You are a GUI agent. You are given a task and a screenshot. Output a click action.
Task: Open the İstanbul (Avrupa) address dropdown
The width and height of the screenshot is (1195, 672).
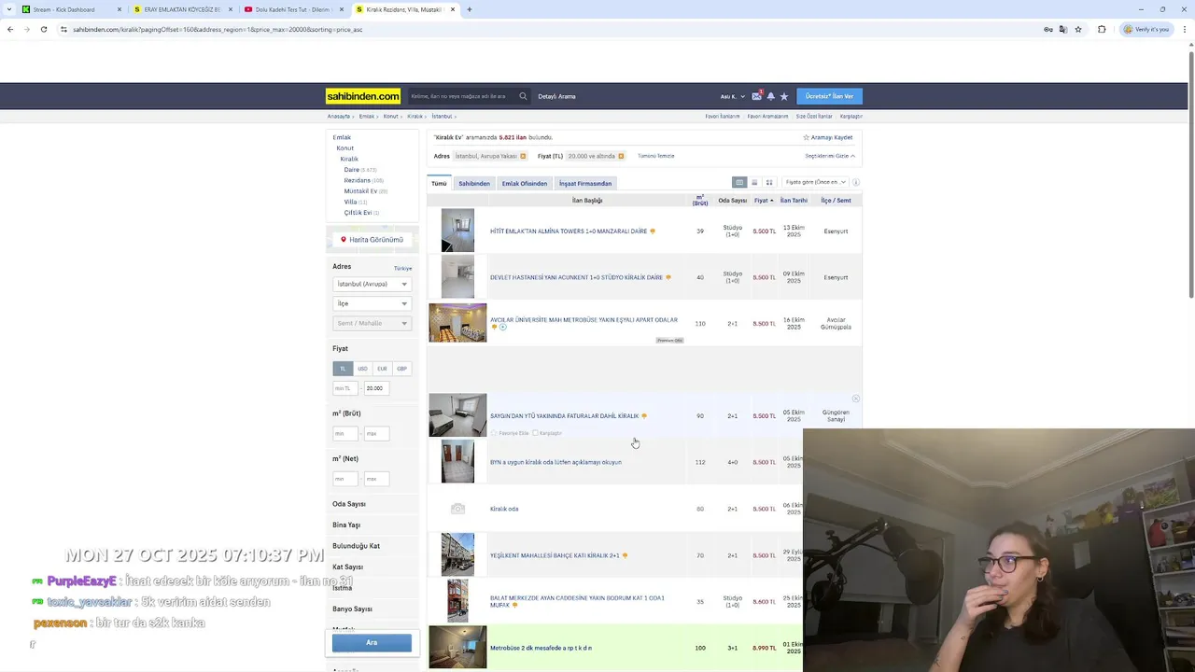372,284
